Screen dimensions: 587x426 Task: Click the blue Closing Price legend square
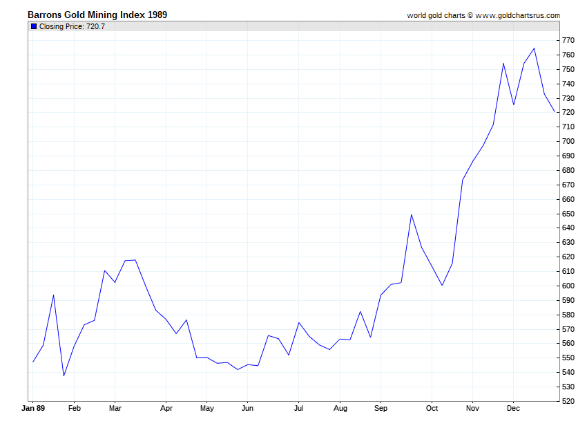34,26
